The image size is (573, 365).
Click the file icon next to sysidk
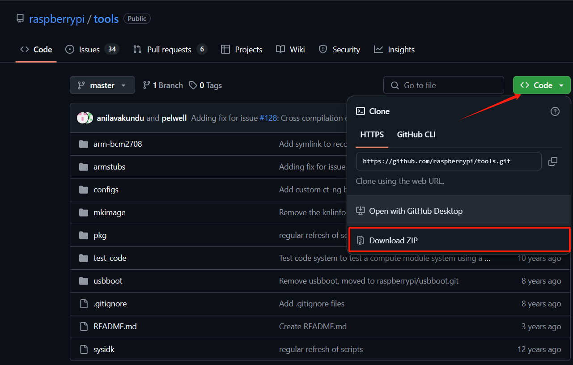click(84, 349)
